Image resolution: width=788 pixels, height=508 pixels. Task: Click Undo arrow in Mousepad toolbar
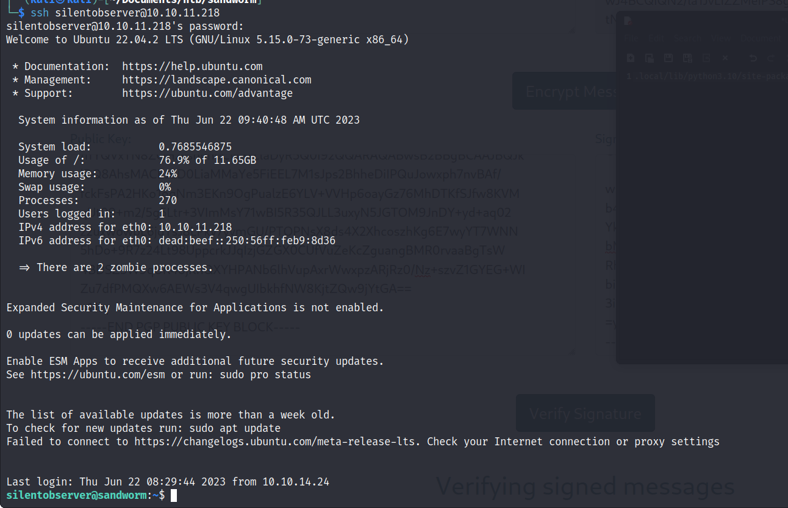(x=753, y=58)
